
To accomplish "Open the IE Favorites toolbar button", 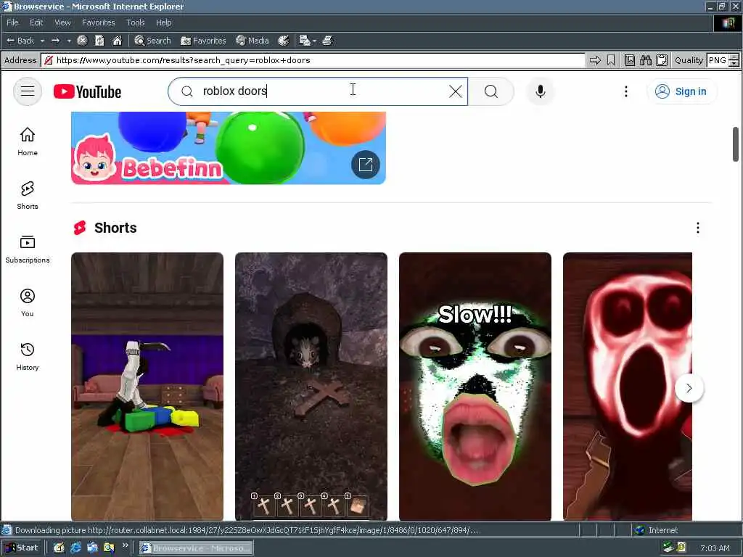I will tap(203, 41).
